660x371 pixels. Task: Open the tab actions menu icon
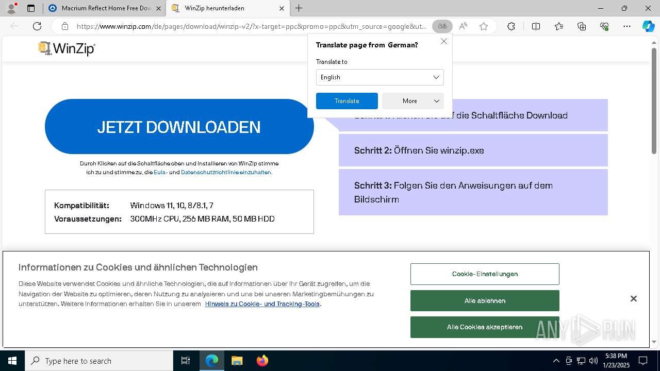[31, 8]
